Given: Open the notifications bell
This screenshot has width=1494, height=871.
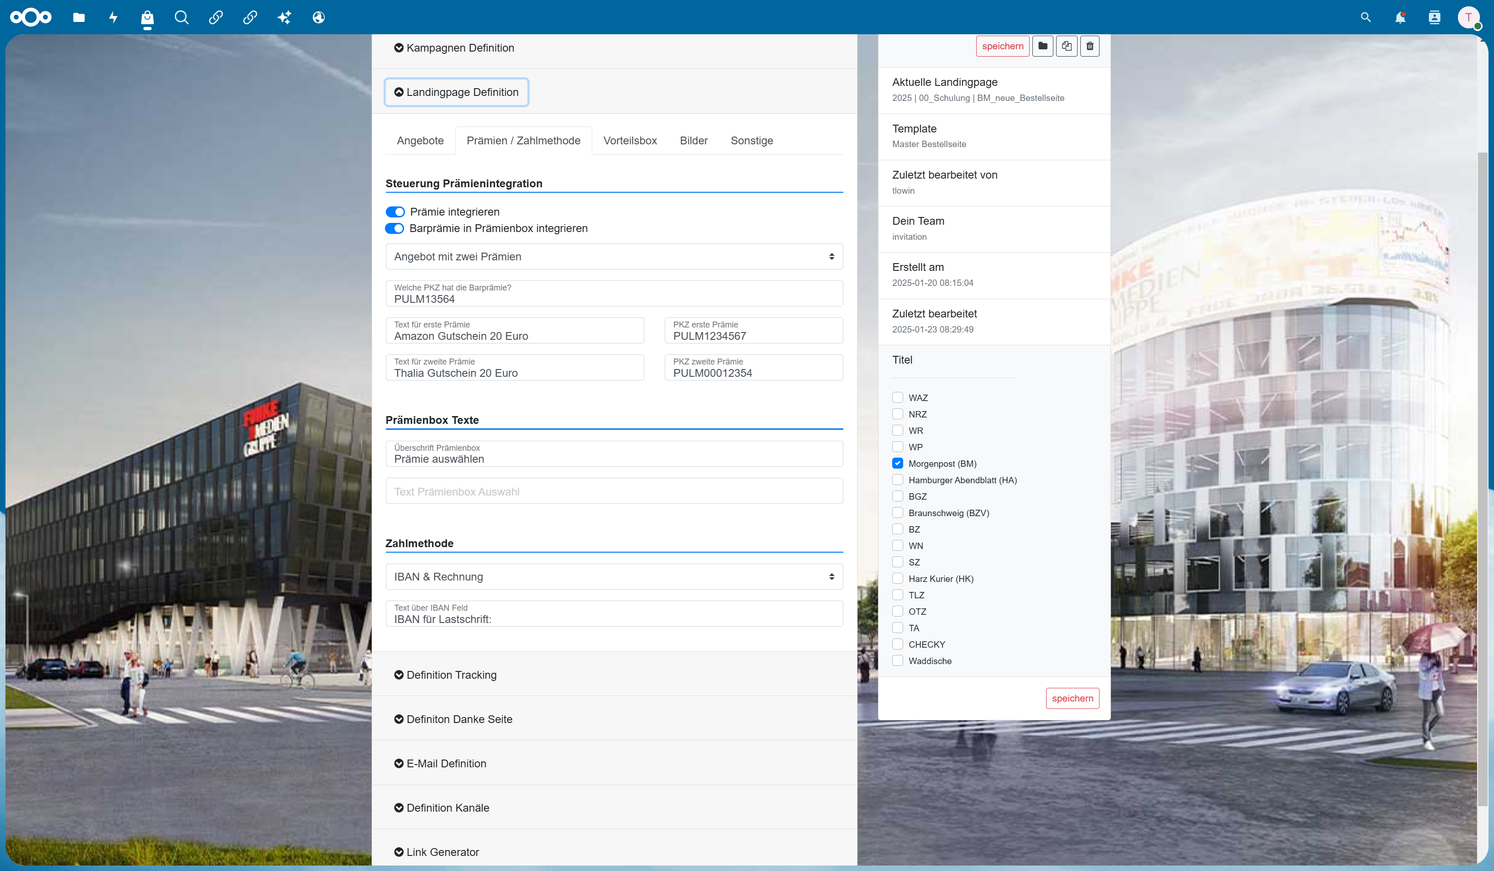Looking at the screenshot, I should pos(1400,17).
